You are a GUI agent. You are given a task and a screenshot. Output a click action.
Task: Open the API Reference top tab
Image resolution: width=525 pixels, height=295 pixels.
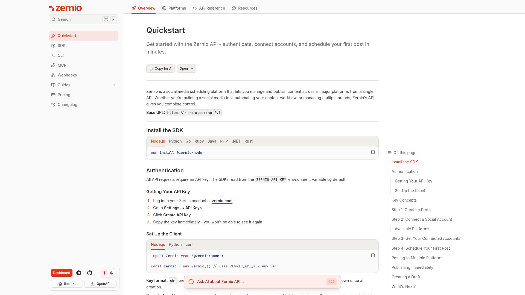[x=209, y=8]
